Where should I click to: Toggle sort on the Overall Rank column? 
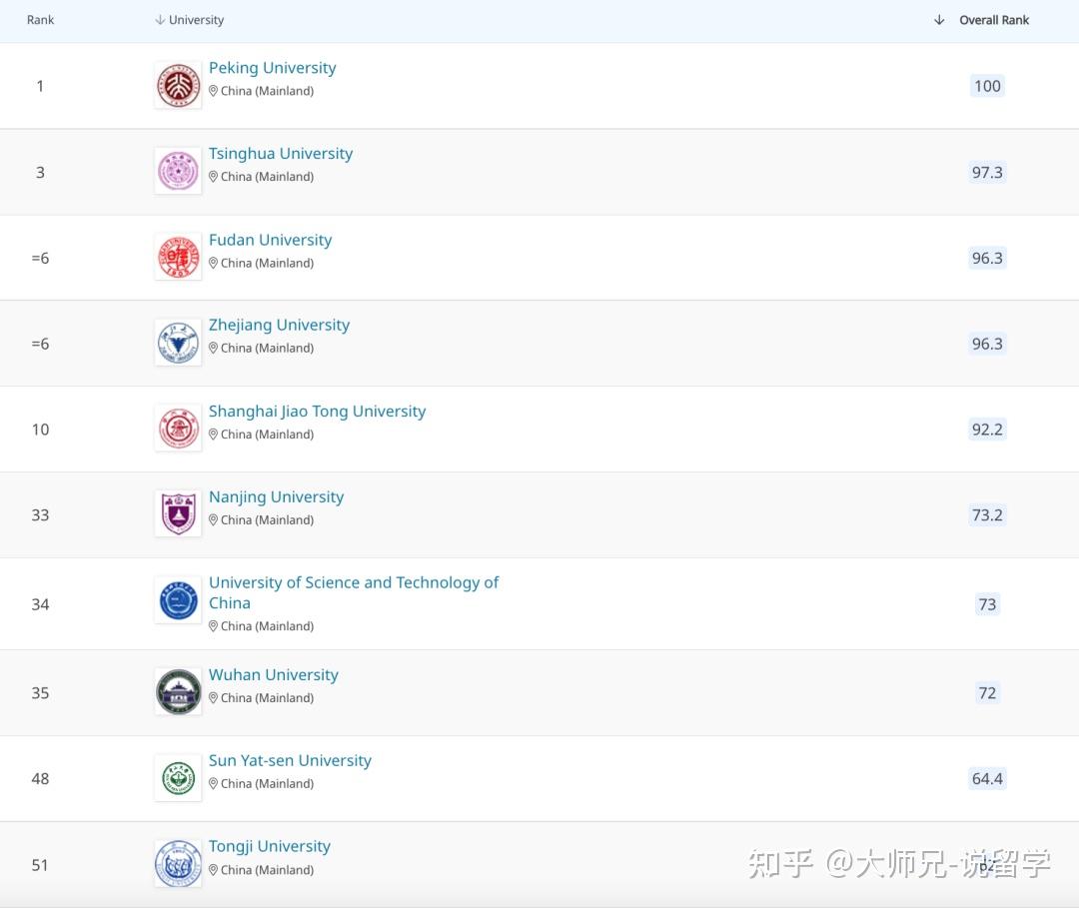pos(995,19)
